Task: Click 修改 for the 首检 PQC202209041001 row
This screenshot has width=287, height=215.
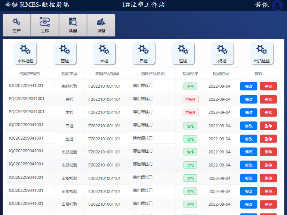Action: tap(249, 99)
